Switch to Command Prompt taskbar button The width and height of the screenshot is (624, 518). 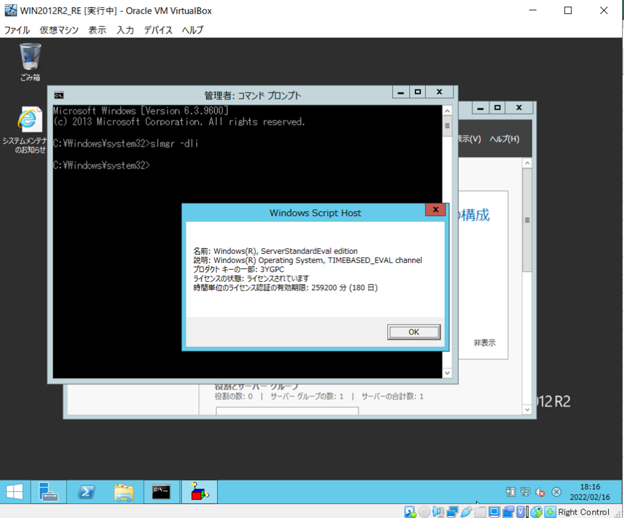point(161,492)
